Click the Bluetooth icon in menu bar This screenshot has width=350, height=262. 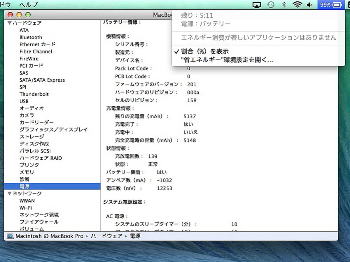click(x=284, y=5)
